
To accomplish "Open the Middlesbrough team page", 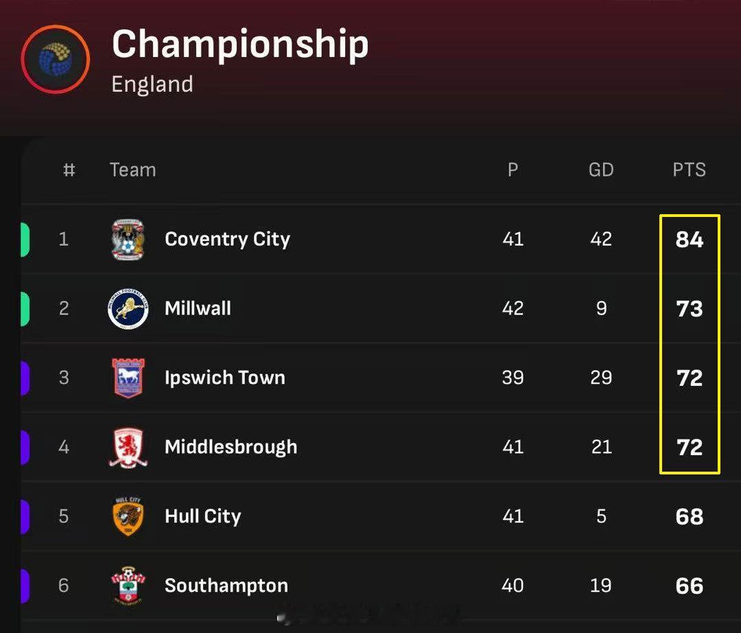I will 231,448.
